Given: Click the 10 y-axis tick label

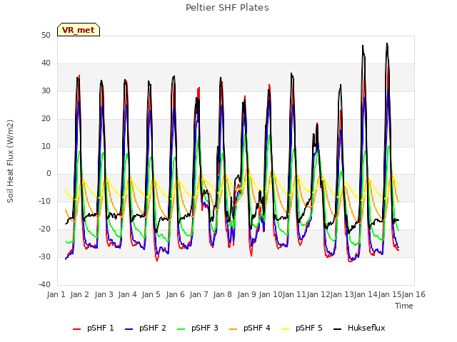Looking at the screenshot, I should click(x=46, y=146).
